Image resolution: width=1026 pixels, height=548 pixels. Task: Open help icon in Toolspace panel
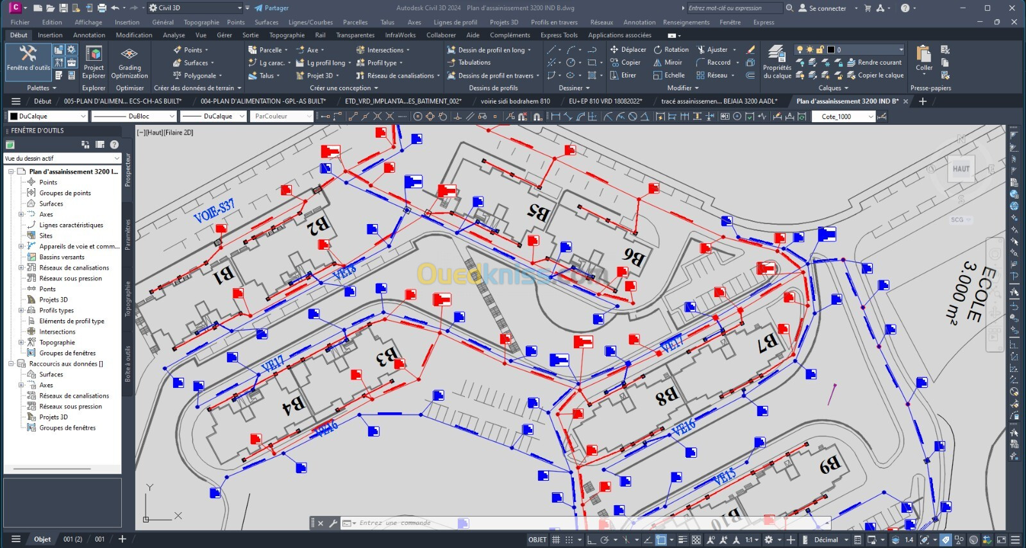pos(114,145)
